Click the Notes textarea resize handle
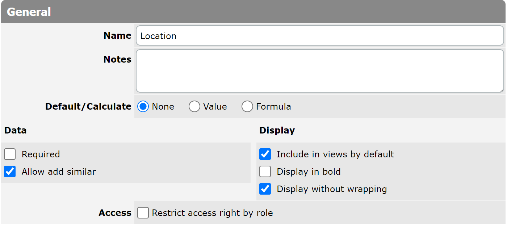 tap(501, 90)
